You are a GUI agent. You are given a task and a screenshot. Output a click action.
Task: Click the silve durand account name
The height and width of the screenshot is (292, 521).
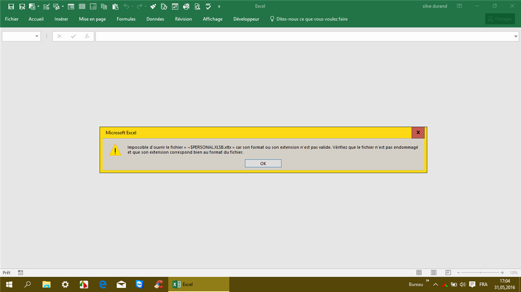tap(435, 6)
